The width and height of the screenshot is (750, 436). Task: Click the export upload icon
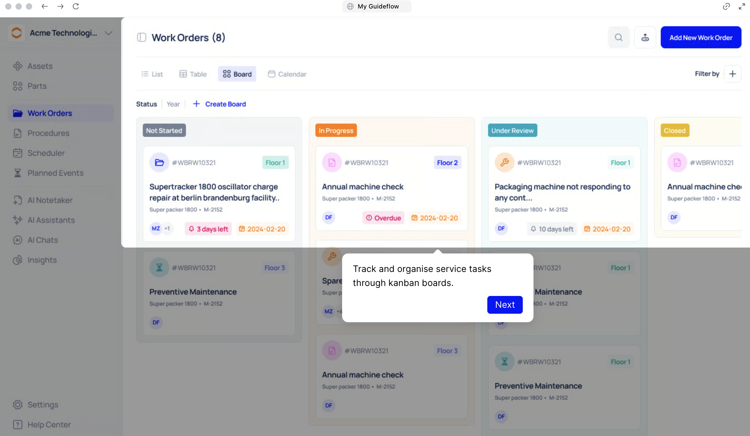(x=645, y=37)
